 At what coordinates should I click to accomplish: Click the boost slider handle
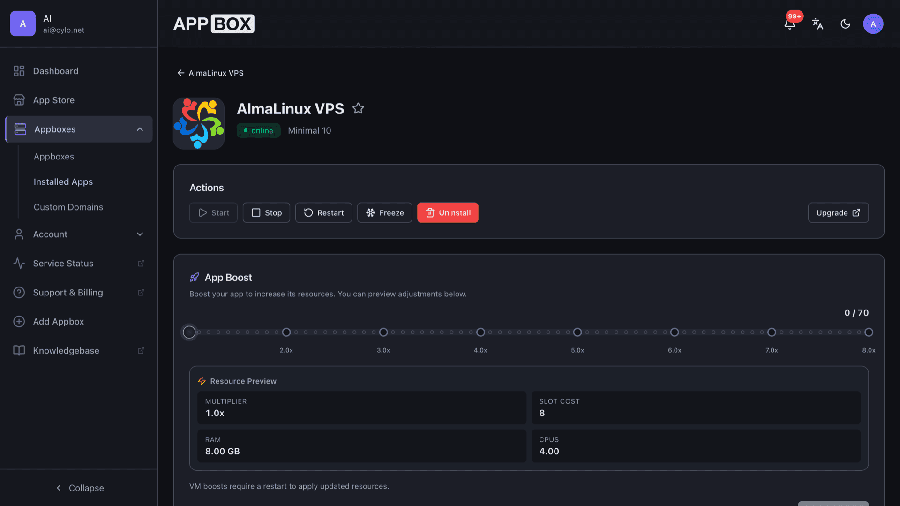coord(189,332)
